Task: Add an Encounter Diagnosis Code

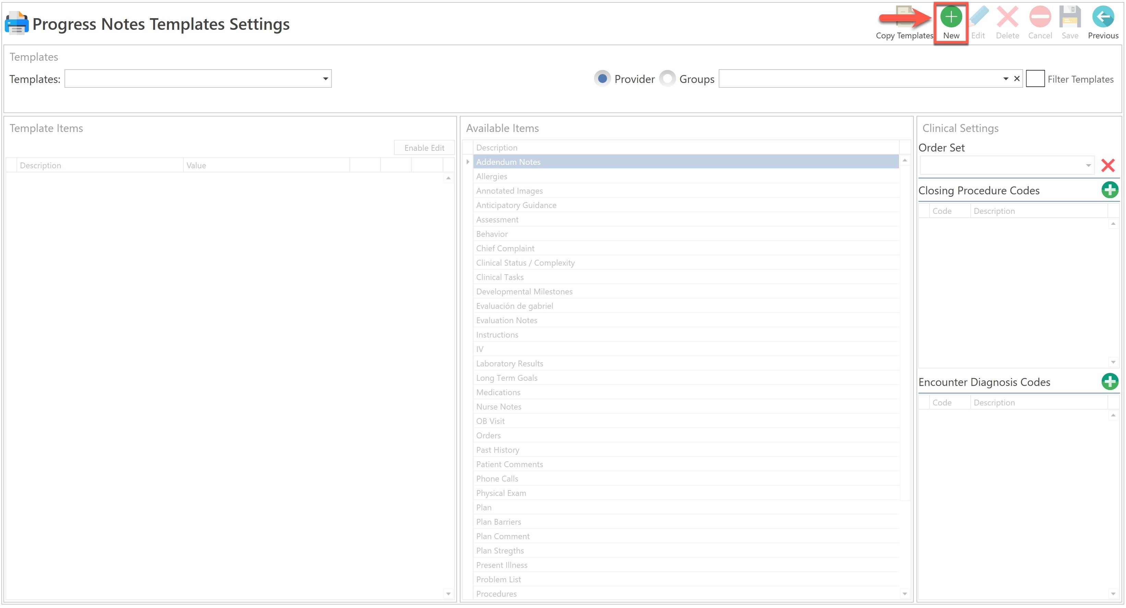Action: [1110, 382]
